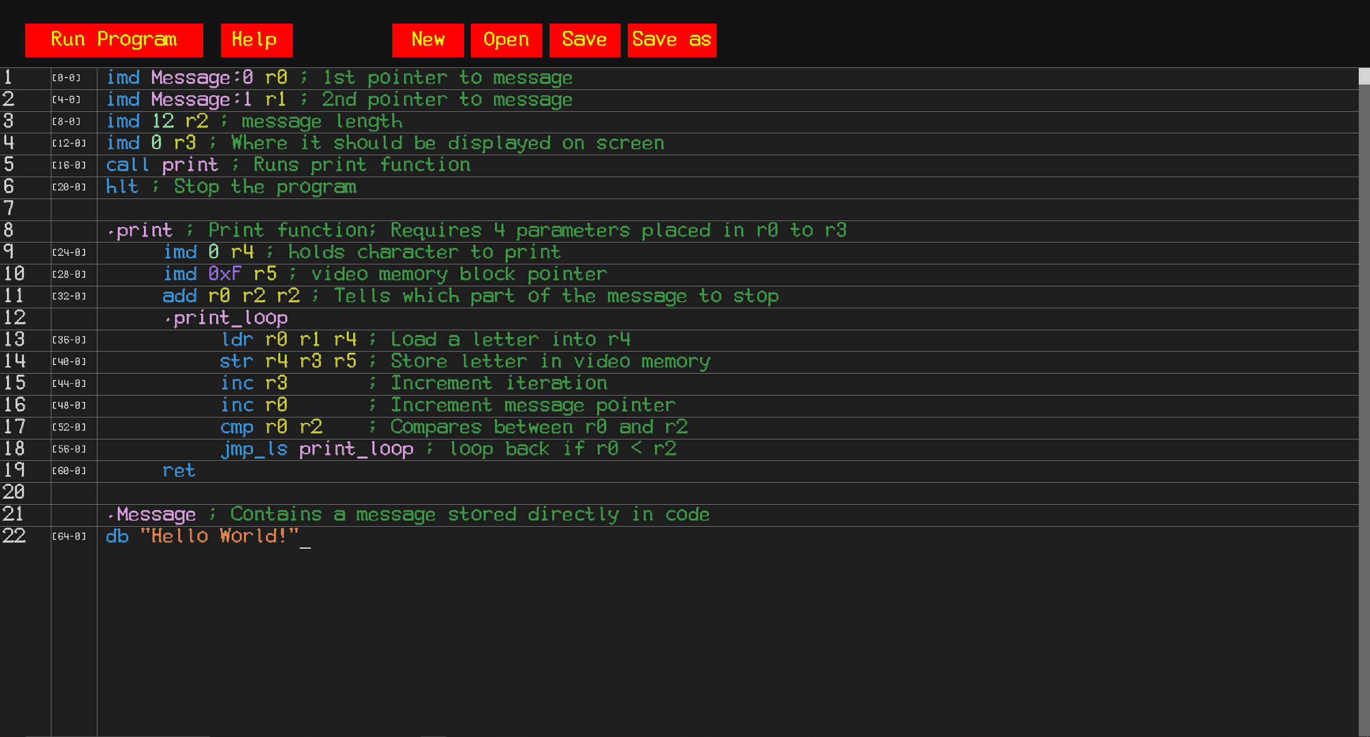This screenshot has width=1370, height=737.
Task: Open the Help page
Action: click(x=256, y=40)
